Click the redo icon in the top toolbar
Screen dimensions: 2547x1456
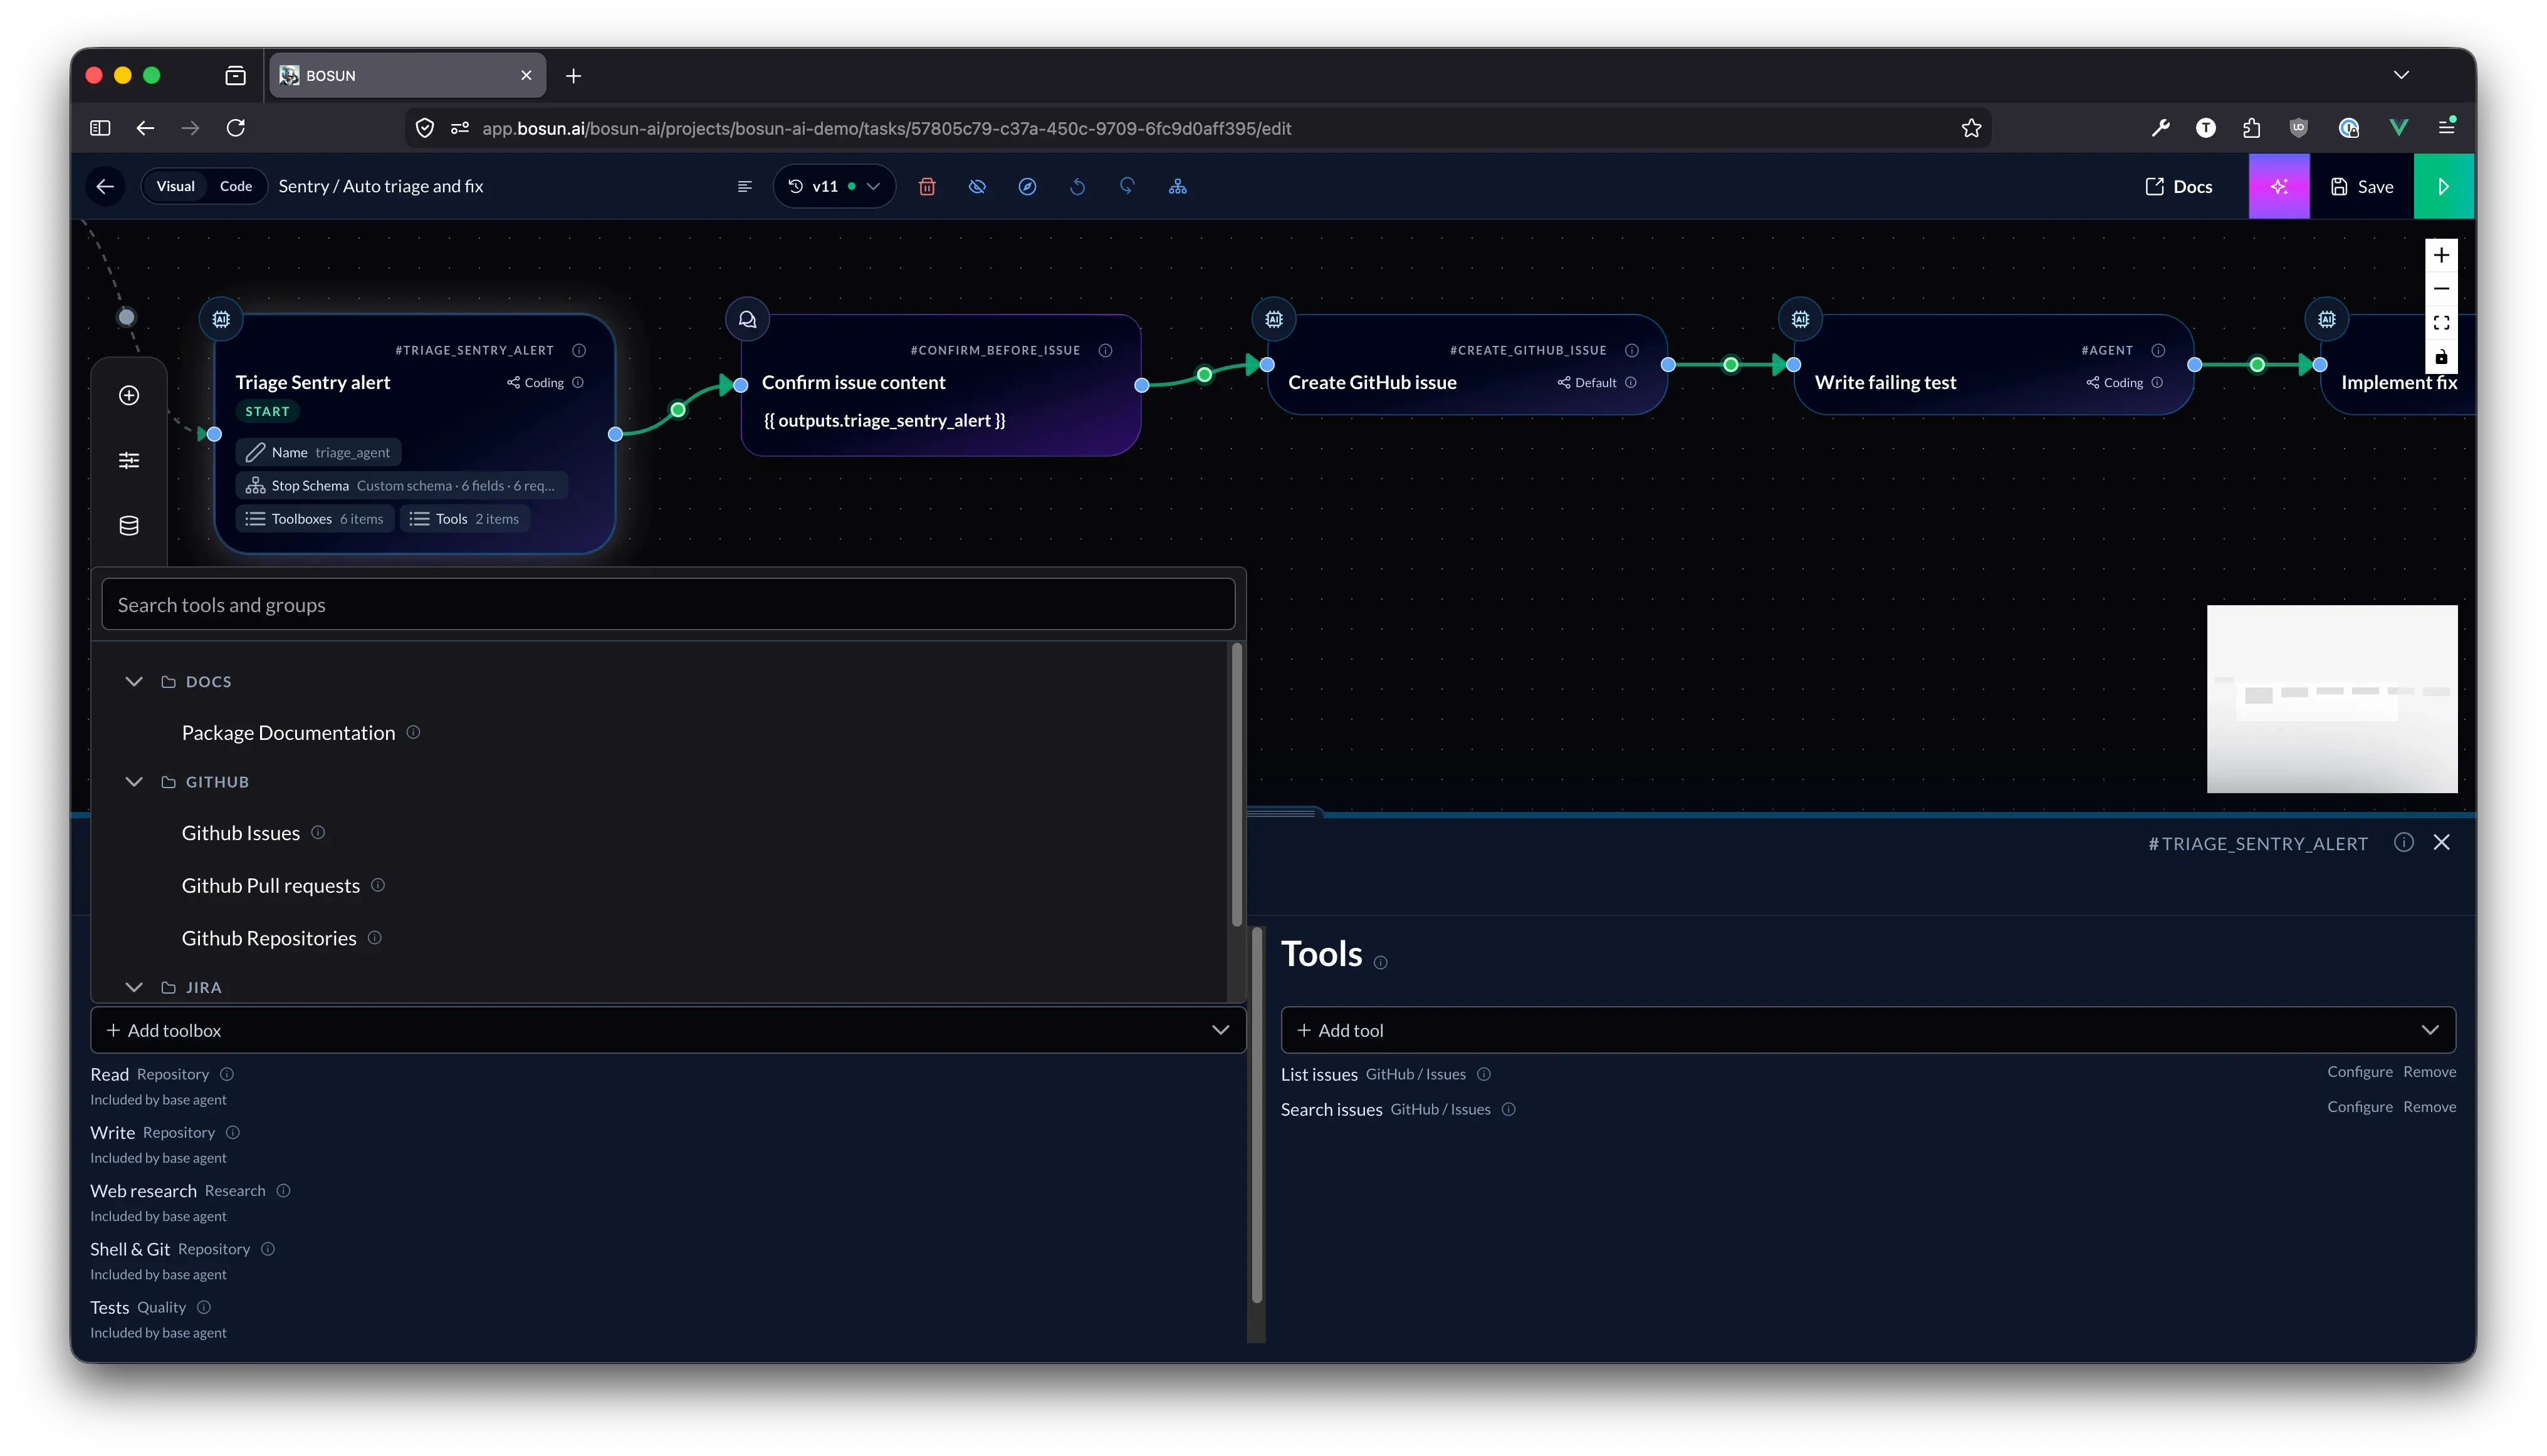(1126, 186)
